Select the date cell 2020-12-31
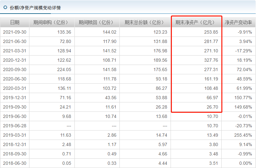The height and width of the screenshot is (168, 256). 15,60
